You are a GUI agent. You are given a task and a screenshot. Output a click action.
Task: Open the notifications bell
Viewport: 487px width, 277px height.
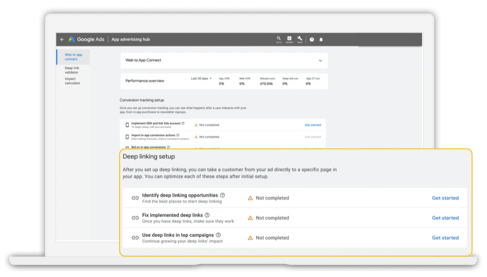pos(321,40)
